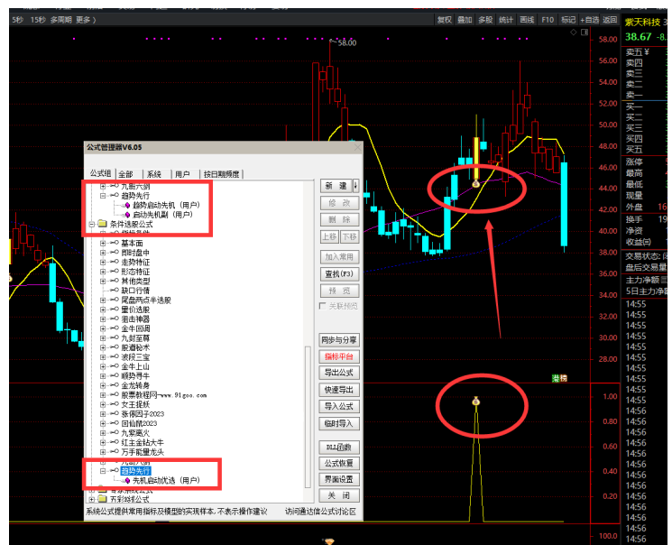Click the key icon beside 波段三宝
This screenshot has height=545, width=672.
pyautogui.click(x=114, y=356)
